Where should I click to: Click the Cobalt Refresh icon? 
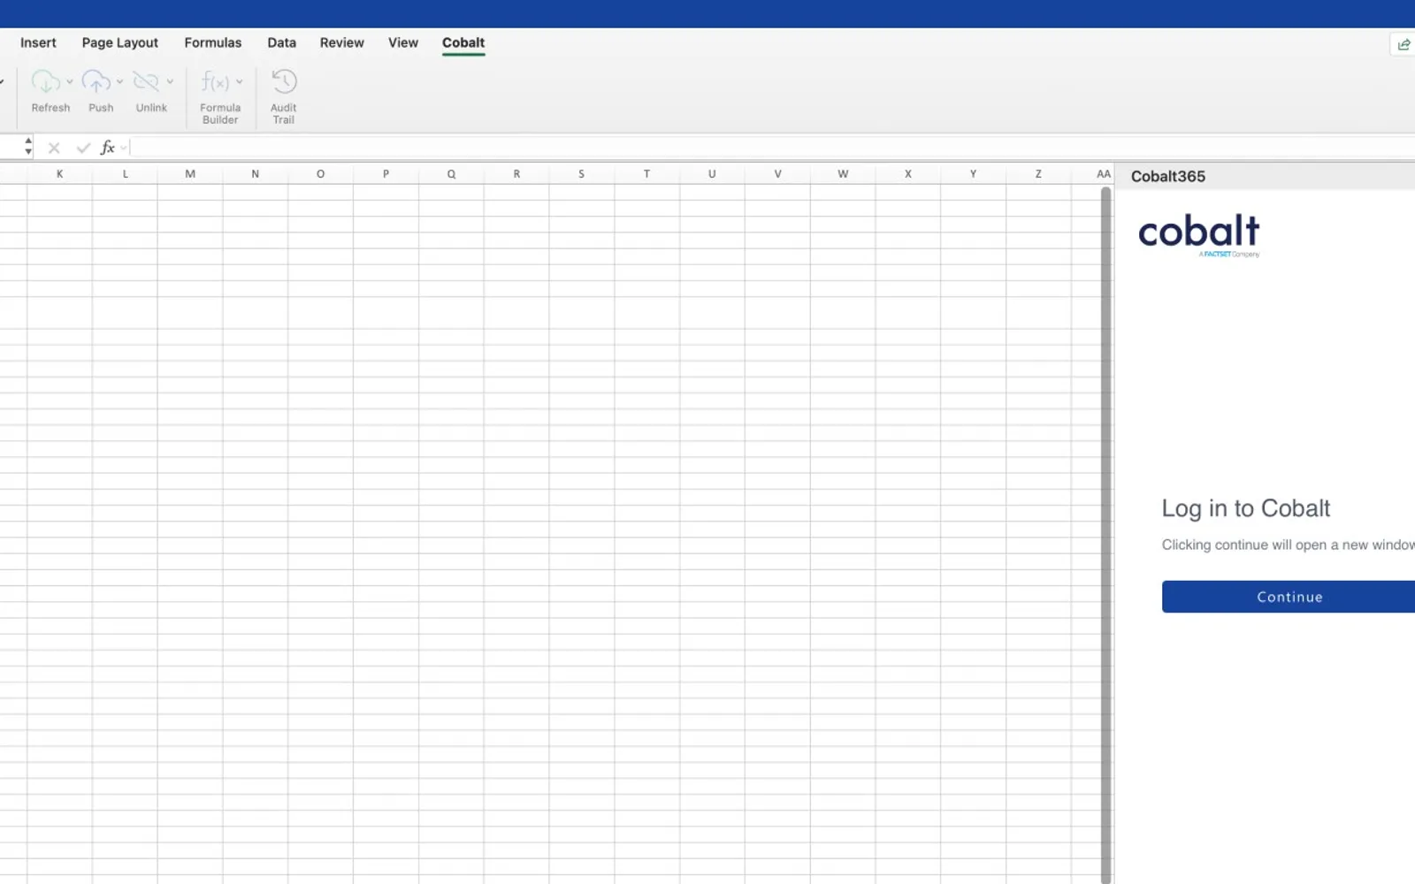[46, 82]
